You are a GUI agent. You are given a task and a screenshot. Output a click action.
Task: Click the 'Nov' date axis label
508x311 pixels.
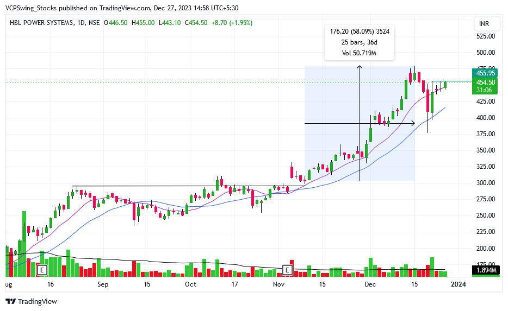(x=278, y=284)
